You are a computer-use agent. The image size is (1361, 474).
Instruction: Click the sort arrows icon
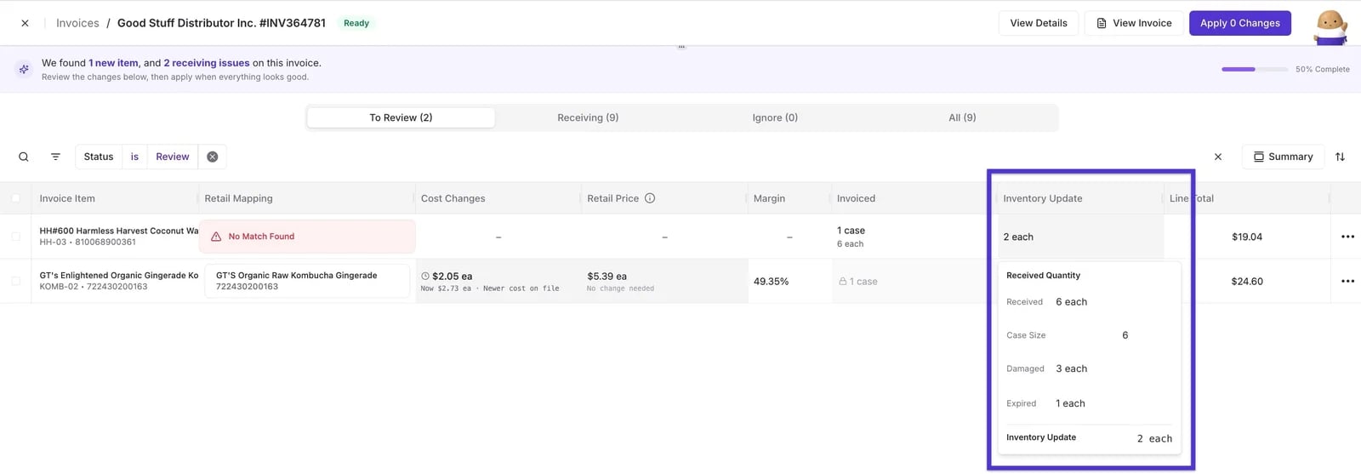[x=1340, y=157]
